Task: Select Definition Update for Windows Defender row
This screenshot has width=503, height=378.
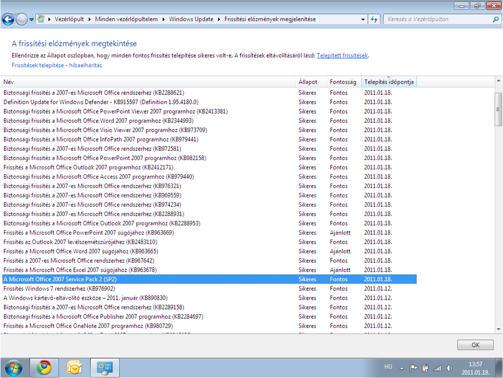Action: click(x=210, y=102)
